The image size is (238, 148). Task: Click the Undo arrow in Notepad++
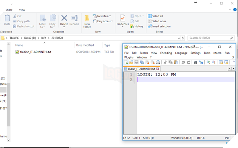183,62
